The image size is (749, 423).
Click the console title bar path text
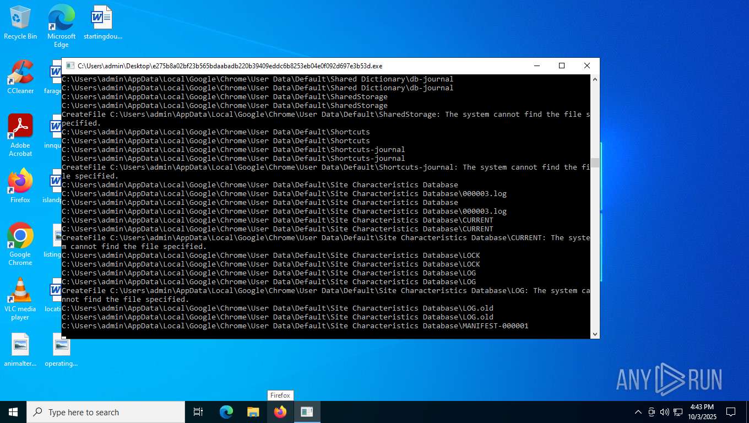point(230,66)
